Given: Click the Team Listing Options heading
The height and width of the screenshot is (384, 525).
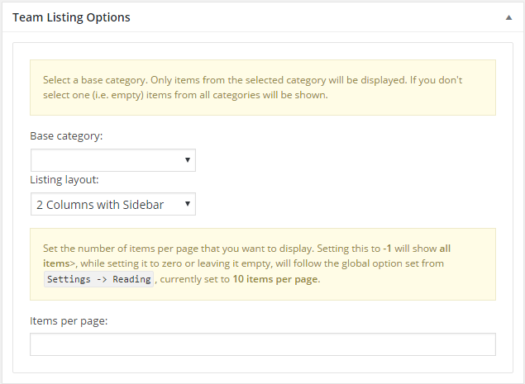Looking at the screenshot, I should [71, 17].
